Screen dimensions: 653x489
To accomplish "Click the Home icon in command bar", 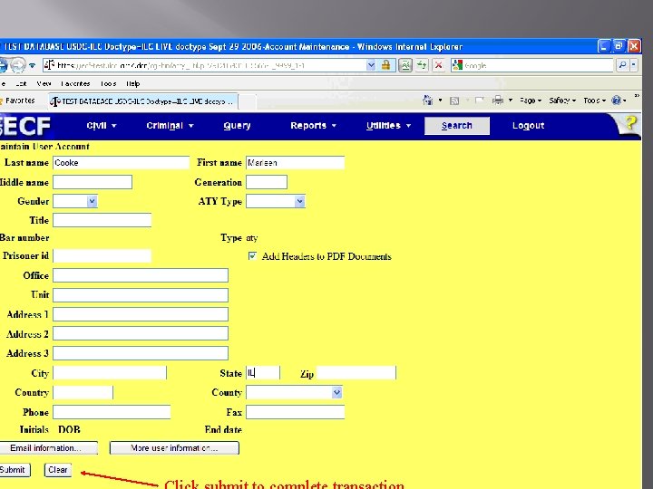I will [427, 101].
